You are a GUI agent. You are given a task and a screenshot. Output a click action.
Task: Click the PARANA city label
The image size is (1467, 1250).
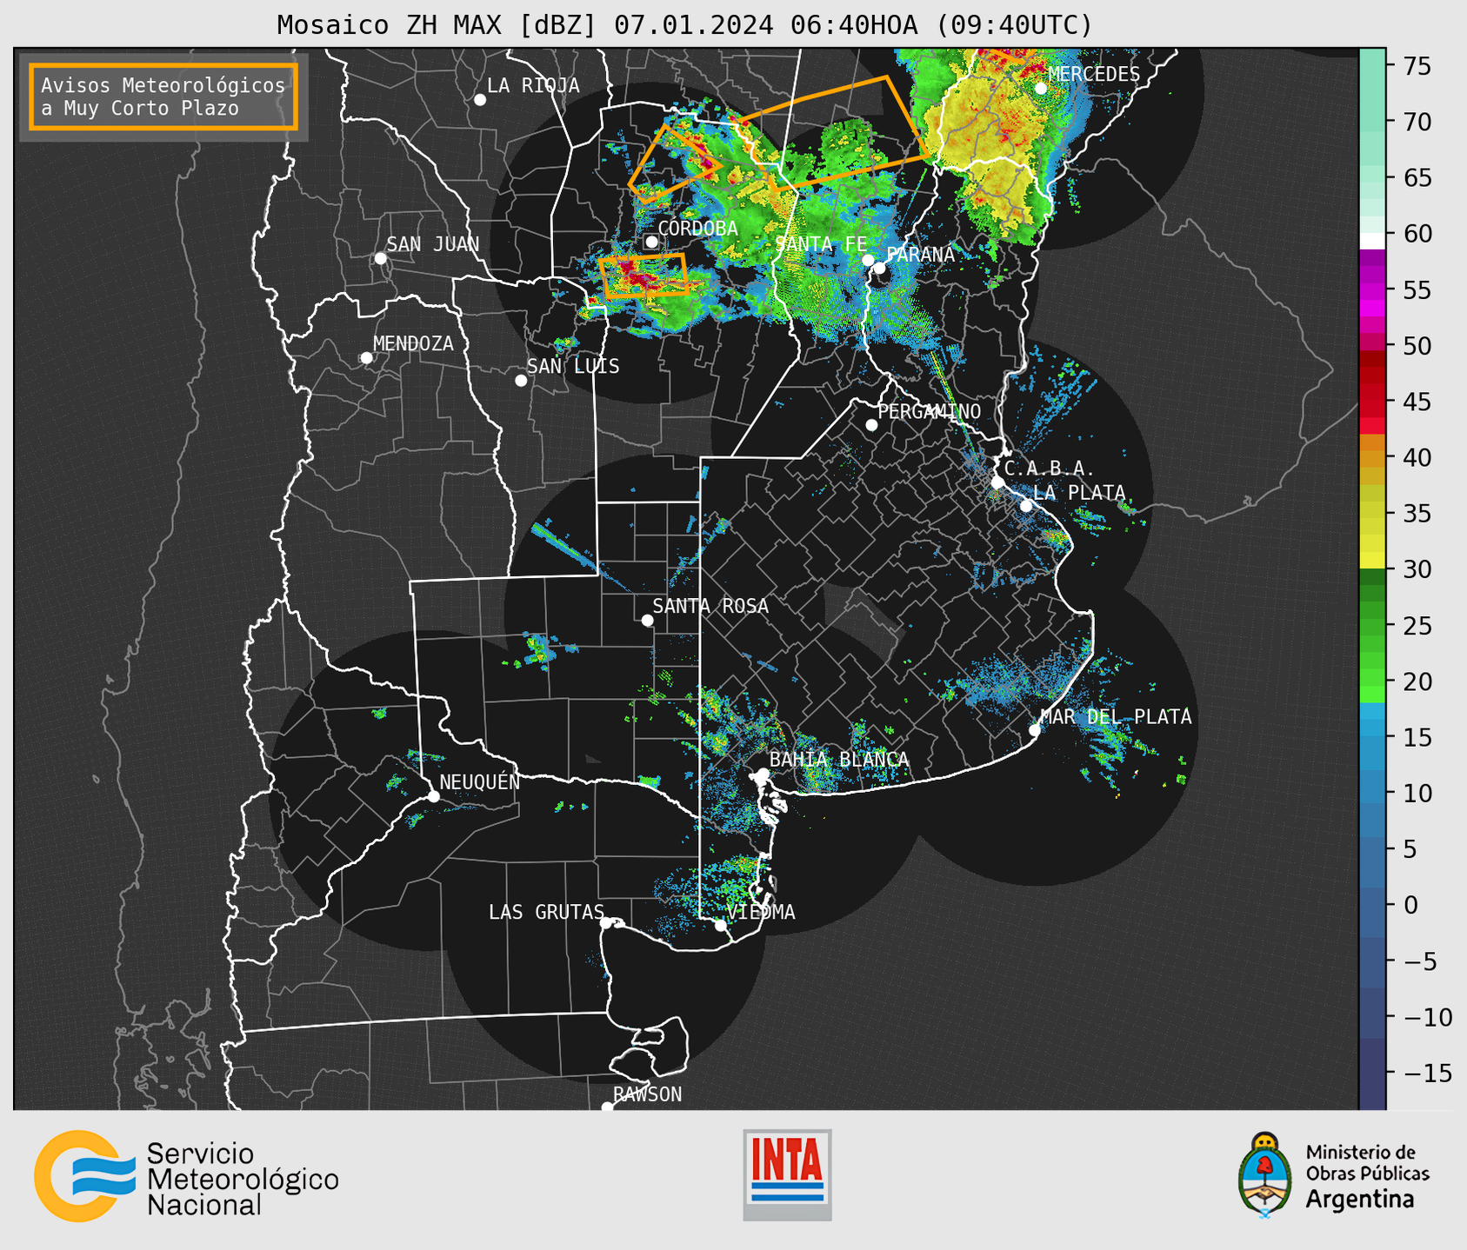pyautogui.click(x=920, y=255)
